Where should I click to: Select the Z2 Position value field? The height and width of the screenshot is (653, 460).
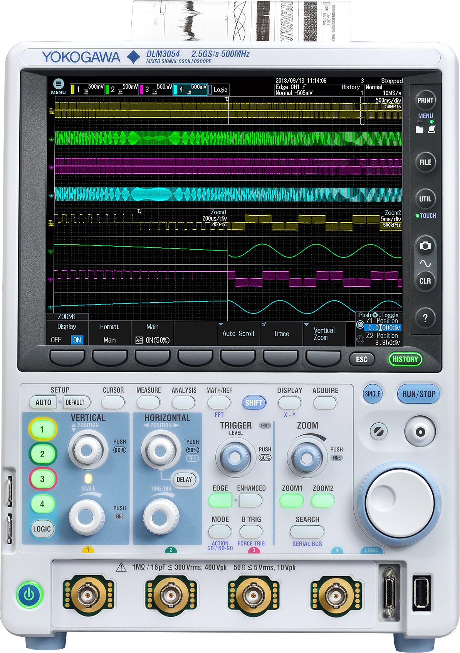[383, 342]
